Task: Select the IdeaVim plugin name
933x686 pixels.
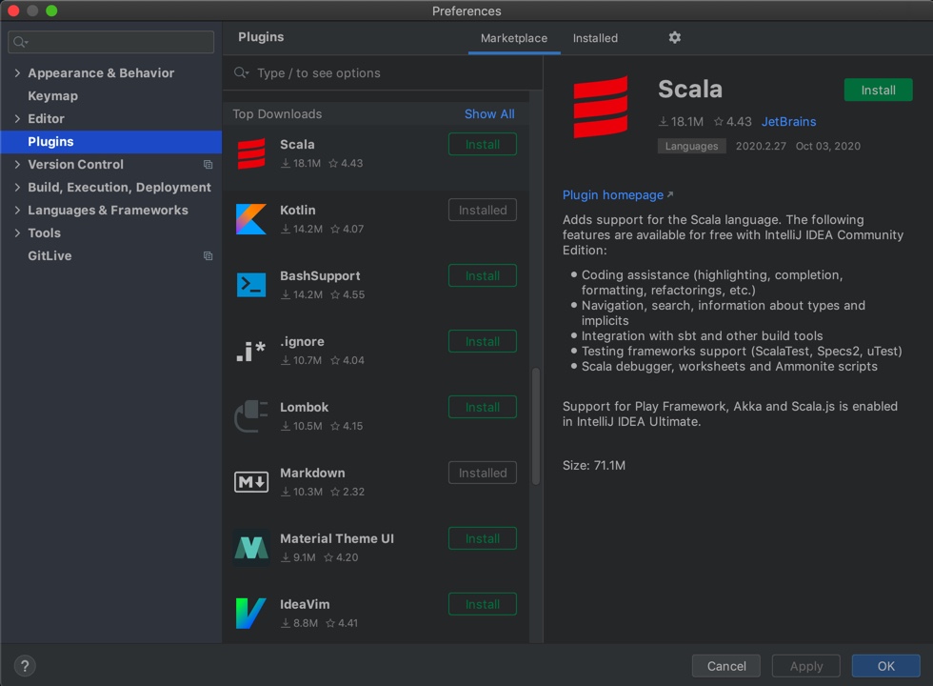Action: (x=305, y=604)
